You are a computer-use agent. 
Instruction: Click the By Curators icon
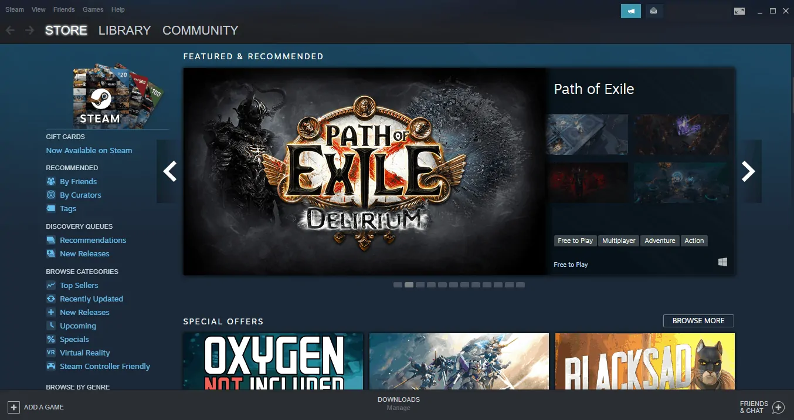(x=52, y=195)
